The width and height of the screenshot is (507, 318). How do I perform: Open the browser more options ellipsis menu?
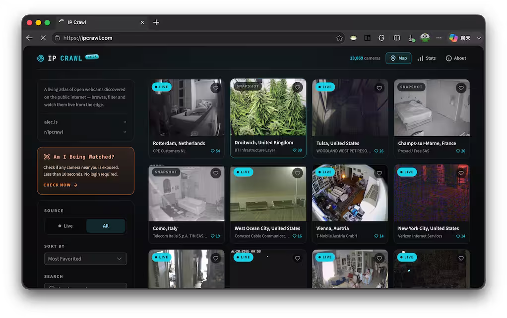439,38
